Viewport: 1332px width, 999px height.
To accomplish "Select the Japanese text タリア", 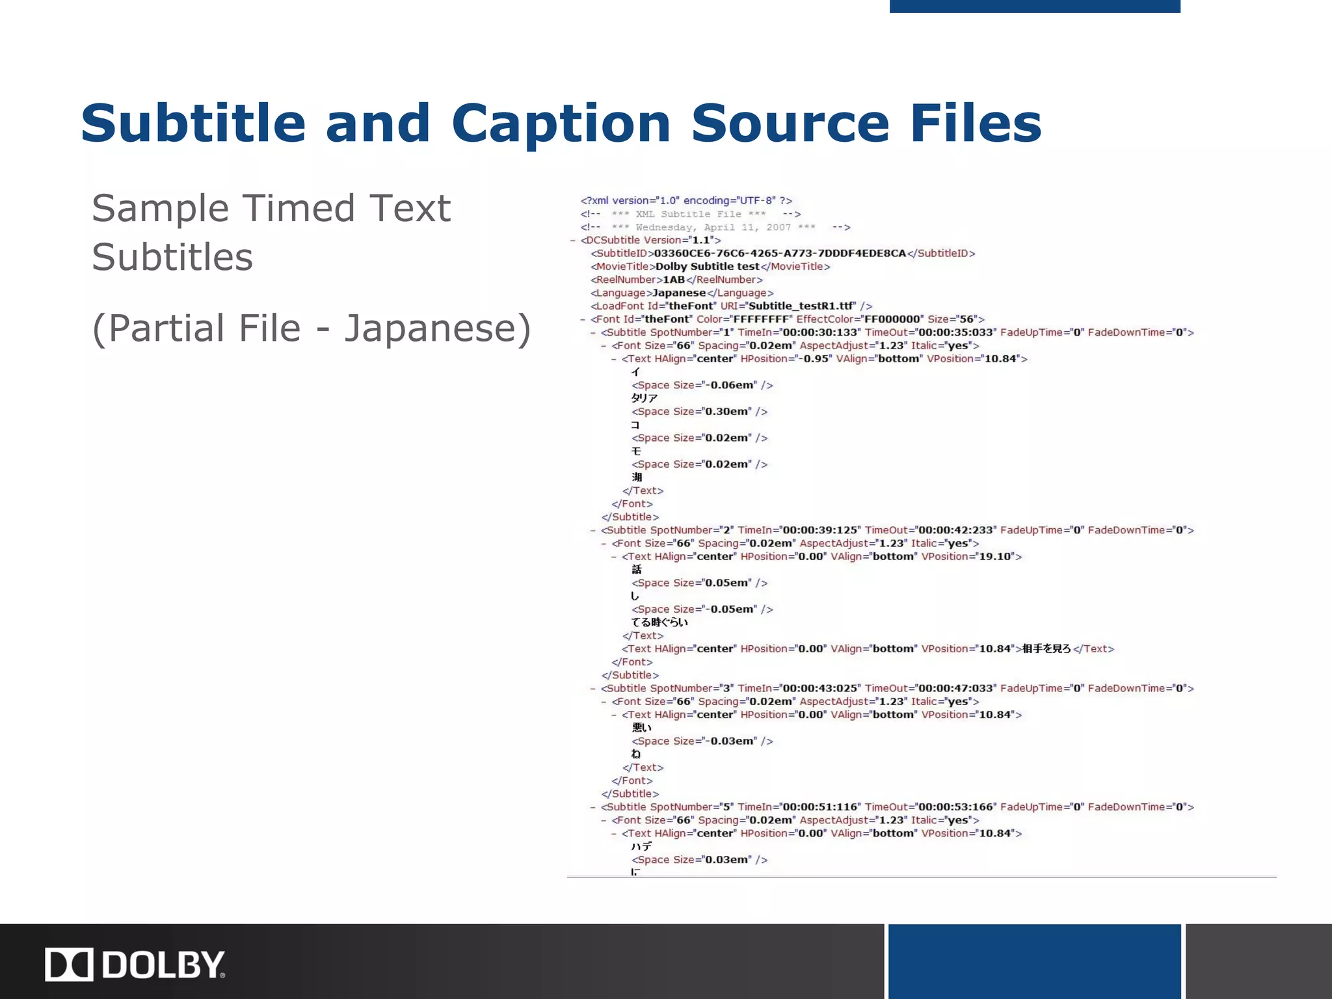I will coord(645,398).
